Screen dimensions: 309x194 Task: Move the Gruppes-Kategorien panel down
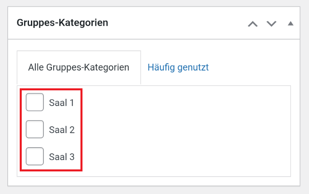(x=272, y=24)
